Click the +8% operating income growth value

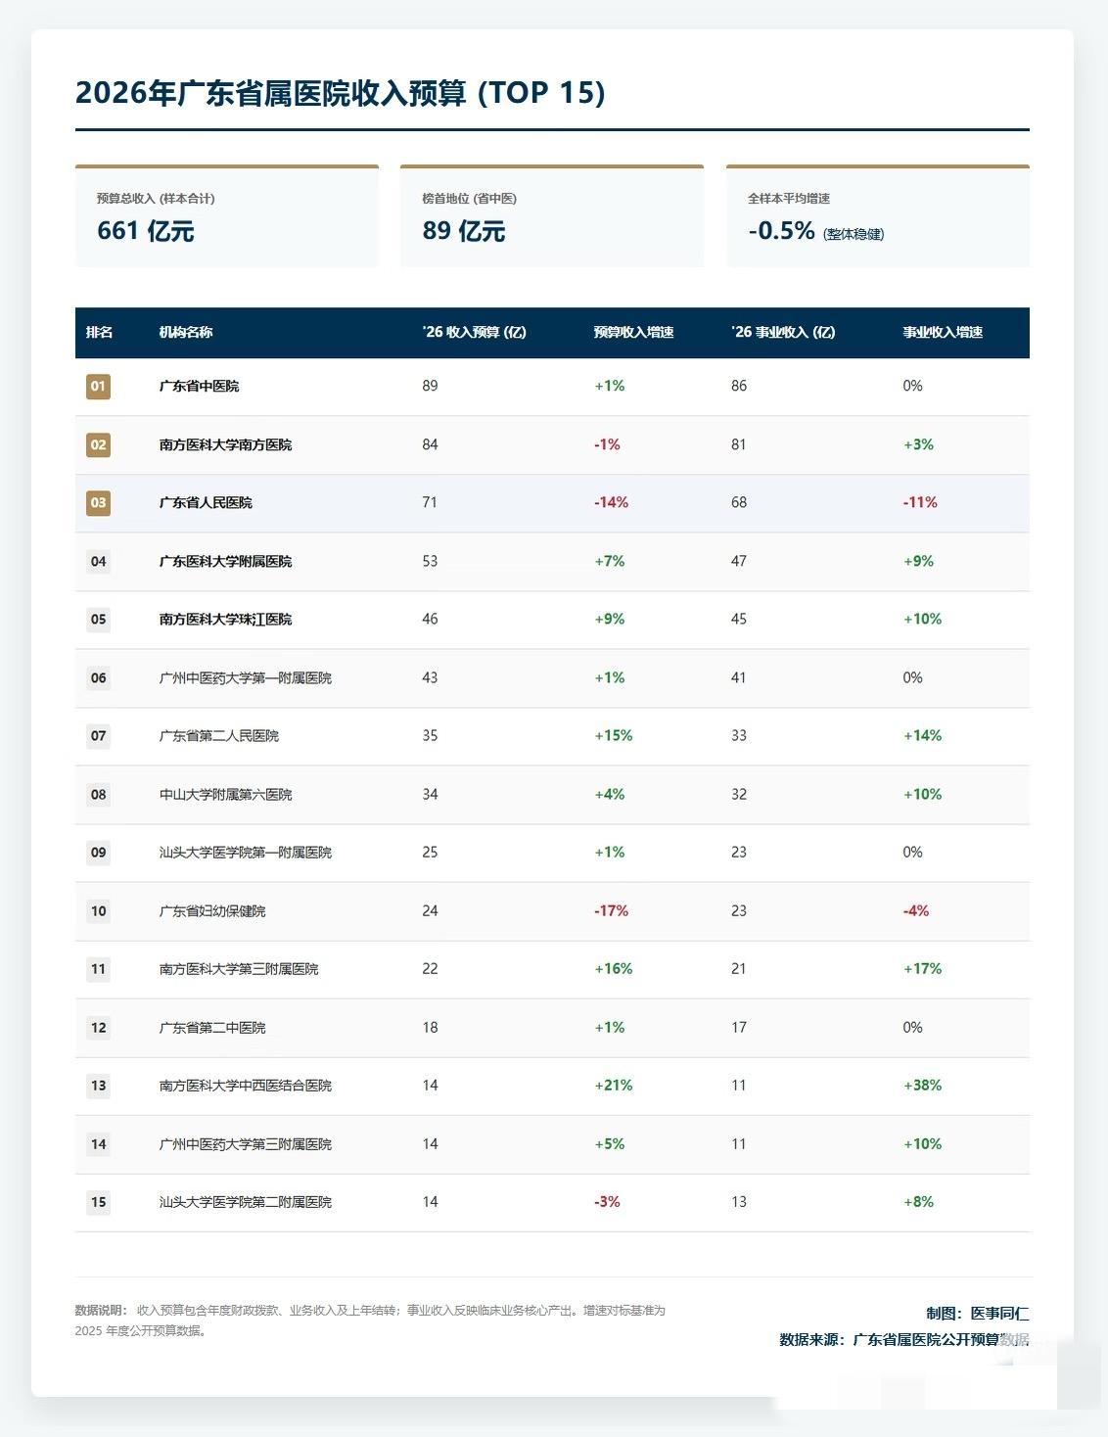click(918, 1202)
